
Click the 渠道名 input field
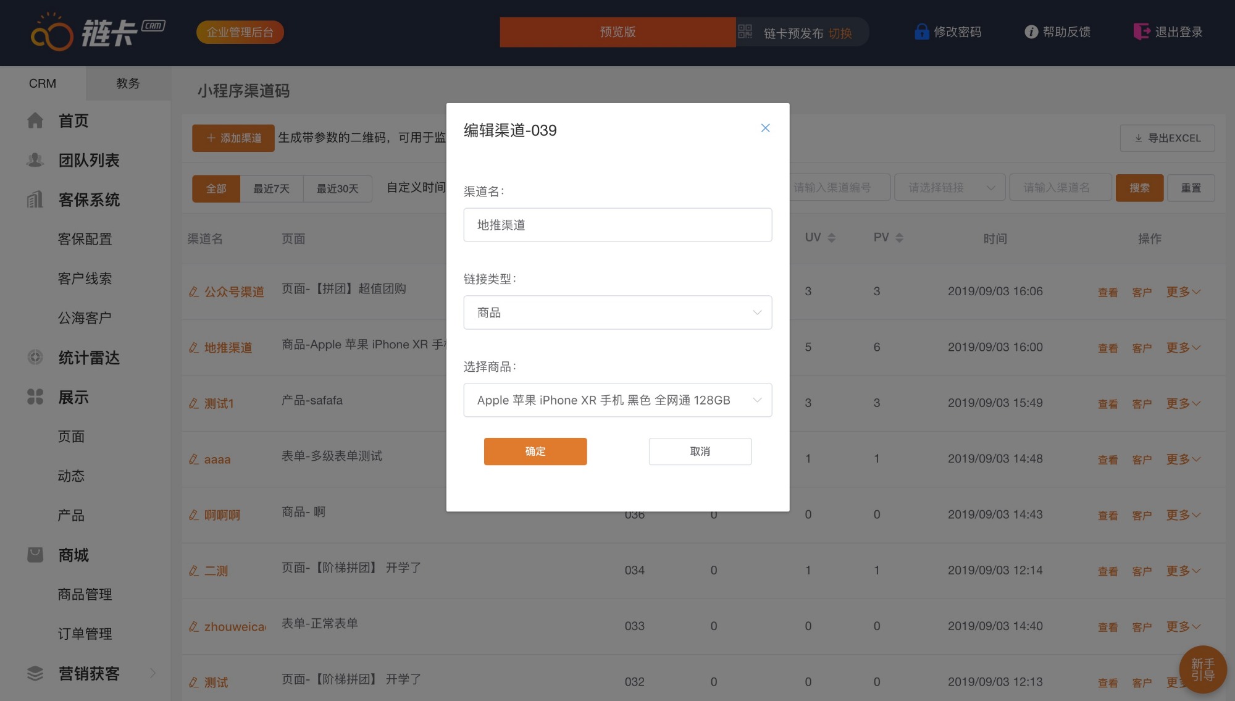pos(617,225)
